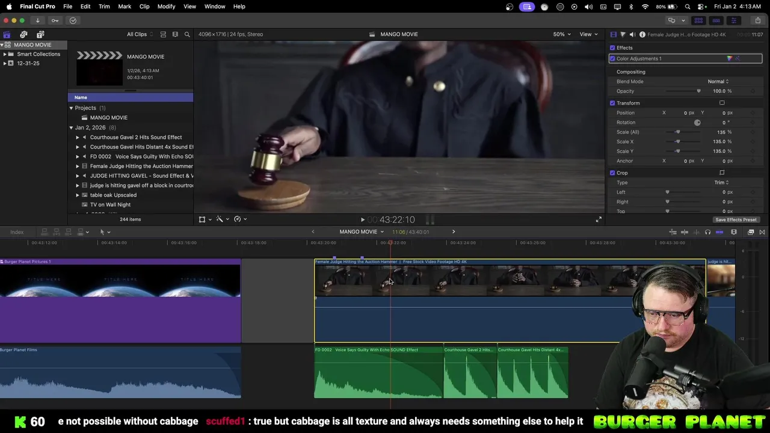
Task: Open Background Tasks checkmark icon
Action: (x=73, y=20)
